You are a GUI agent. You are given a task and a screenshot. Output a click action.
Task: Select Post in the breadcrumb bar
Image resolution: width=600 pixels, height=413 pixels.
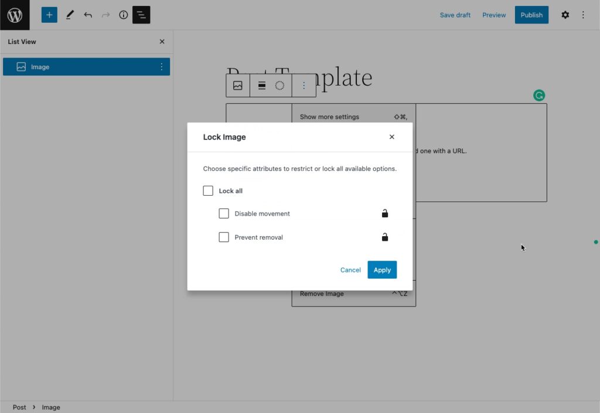(19, 407)
